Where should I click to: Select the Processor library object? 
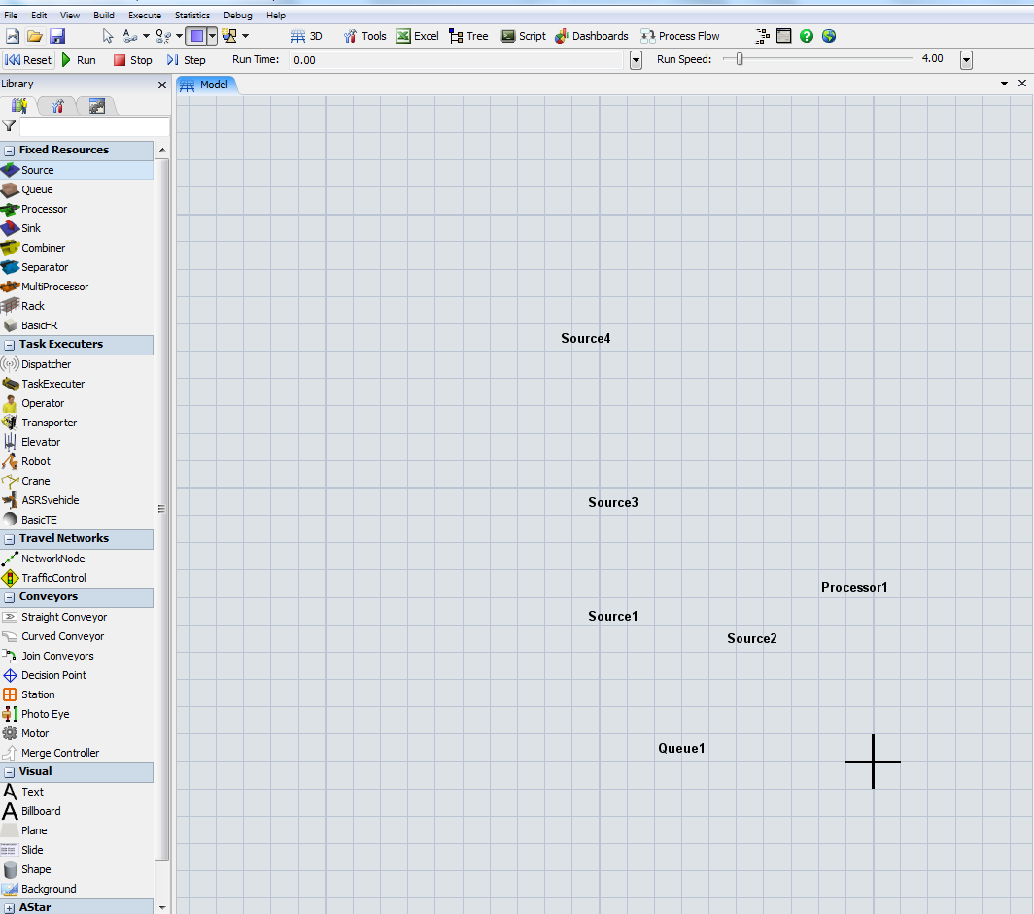[x=44, y=209]
